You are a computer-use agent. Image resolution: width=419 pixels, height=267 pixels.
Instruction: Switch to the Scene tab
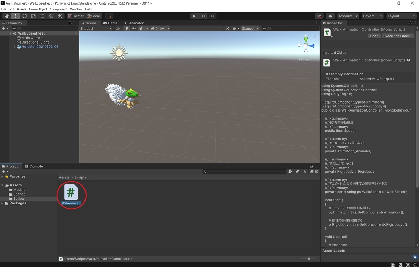pyautogui.click(x=89, y=23)
